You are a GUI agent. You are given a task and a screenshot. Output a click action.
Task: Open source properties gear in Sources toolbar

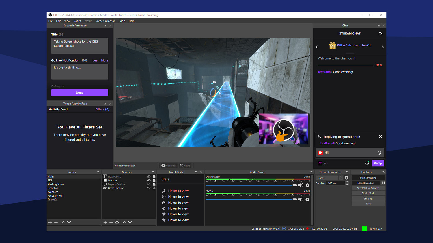tap(117, 222)
